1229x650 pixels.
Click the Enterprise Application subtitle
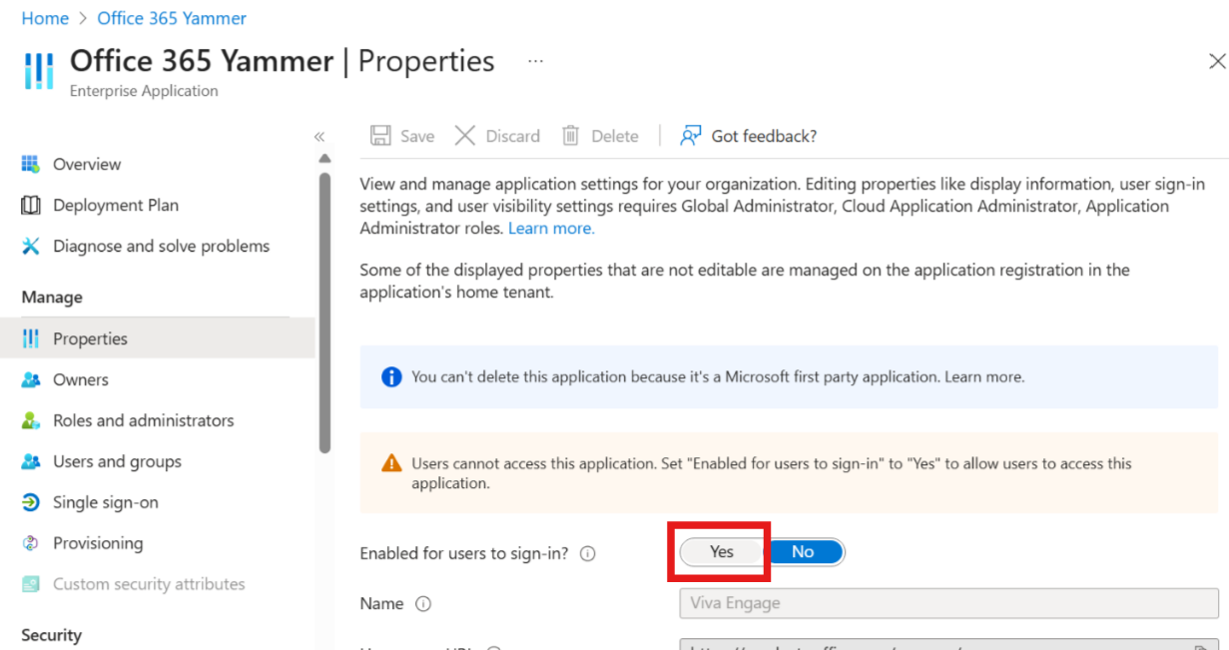[144, 91]
